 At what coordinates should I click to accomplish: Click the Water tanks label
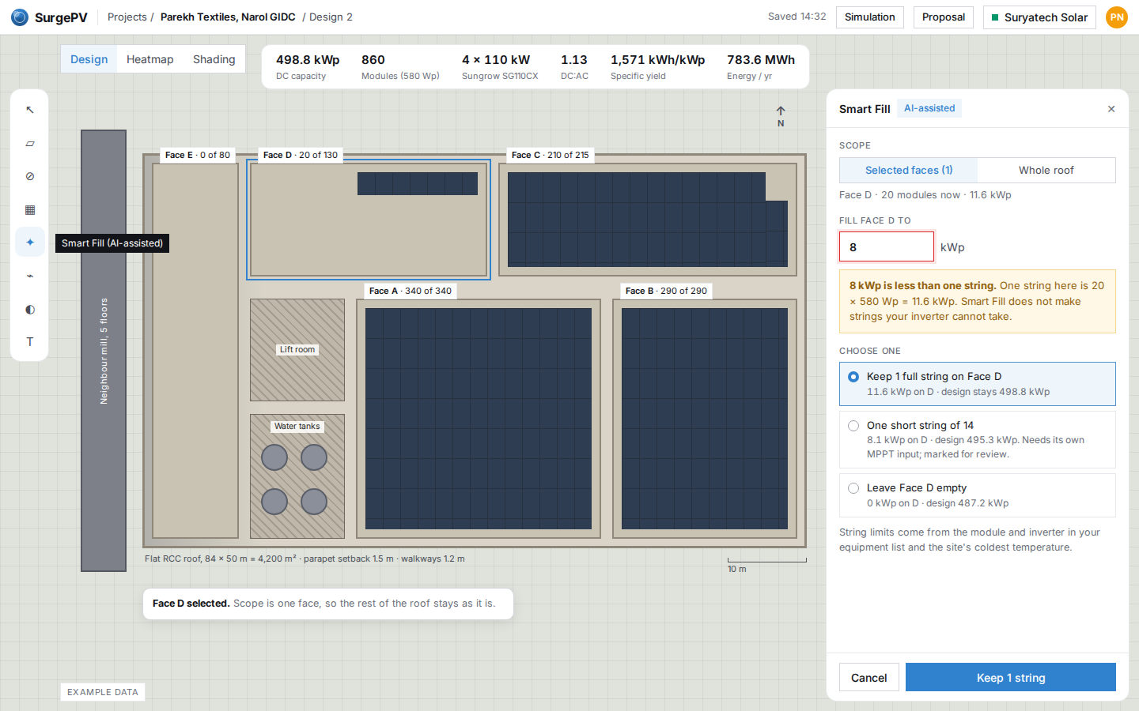297,427
